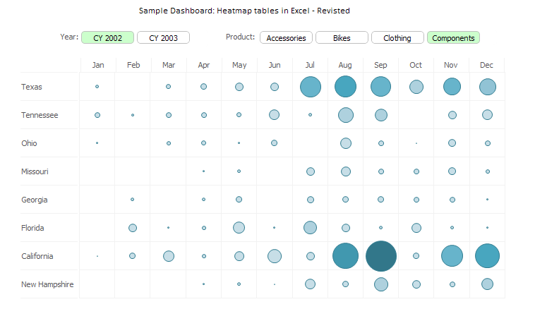The width and height of the screenshot is (535, 309).
Task: Select the California November bubble
Action: pos(452,256)
